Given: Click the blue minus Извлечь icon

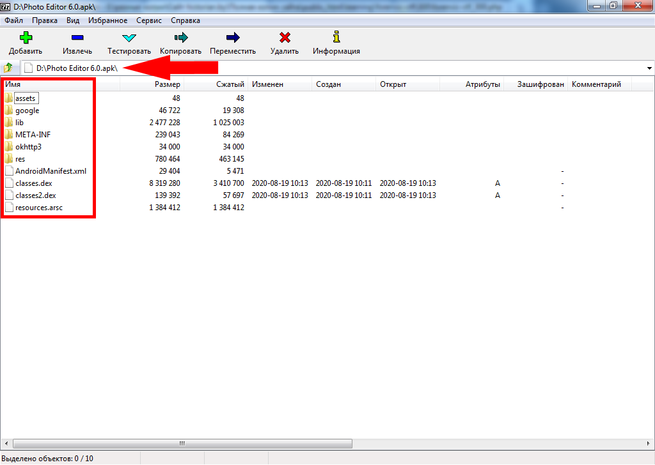Looking at the screenshot, I should click(x=77, y=38).
